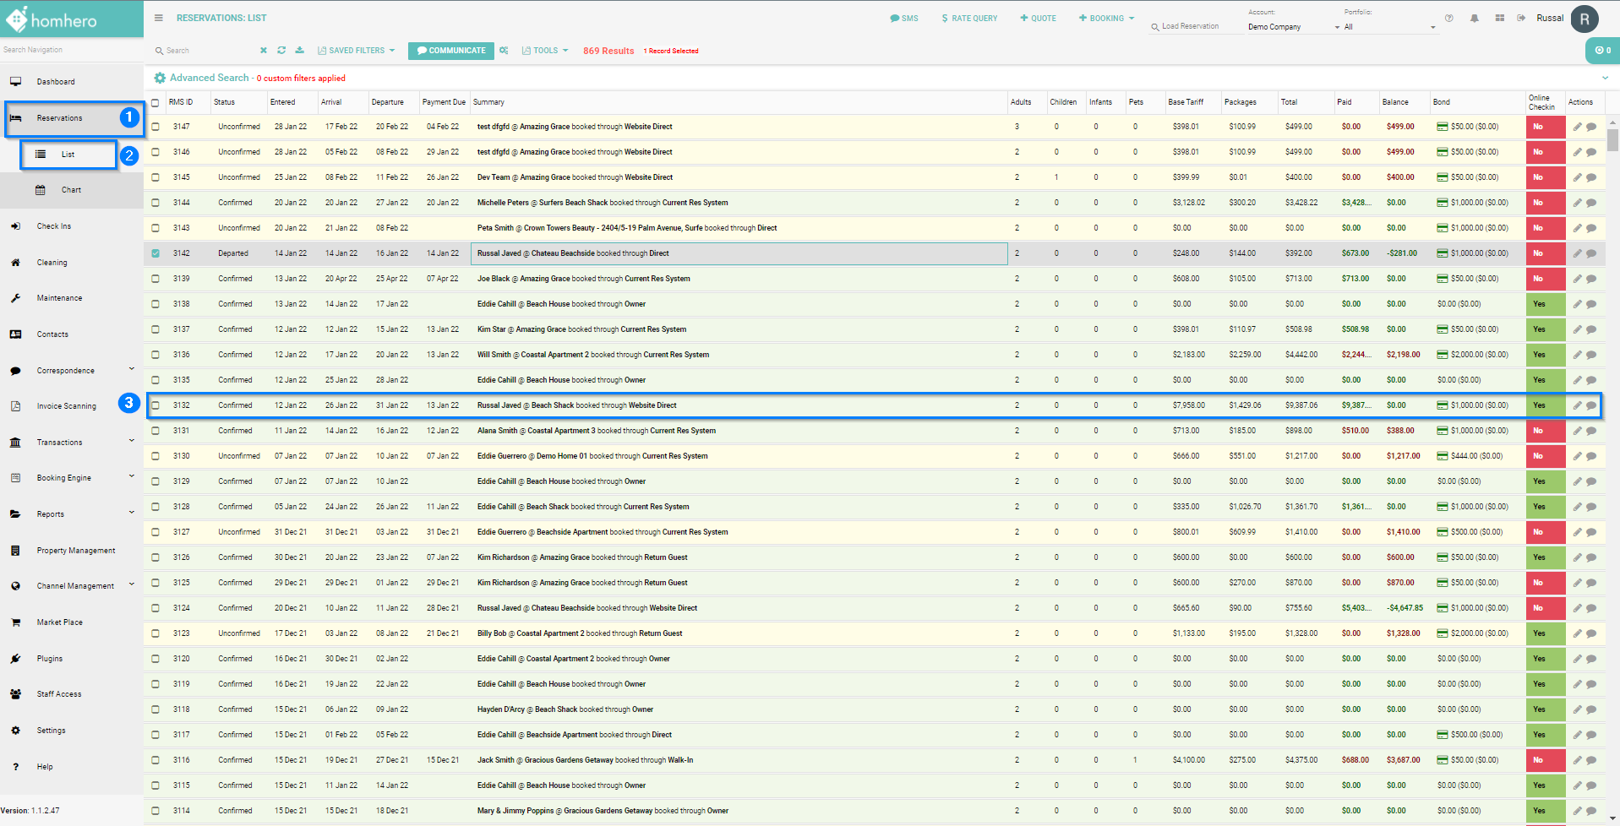The height and width of the screenshot is (826, 1620).
Task: Uncheck the checkbox for reservation 3142
Action: (155, 253)
